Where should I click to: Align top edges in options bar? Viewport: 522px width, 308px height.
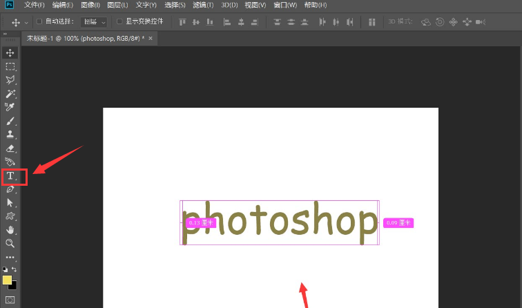tap(182, 22)
